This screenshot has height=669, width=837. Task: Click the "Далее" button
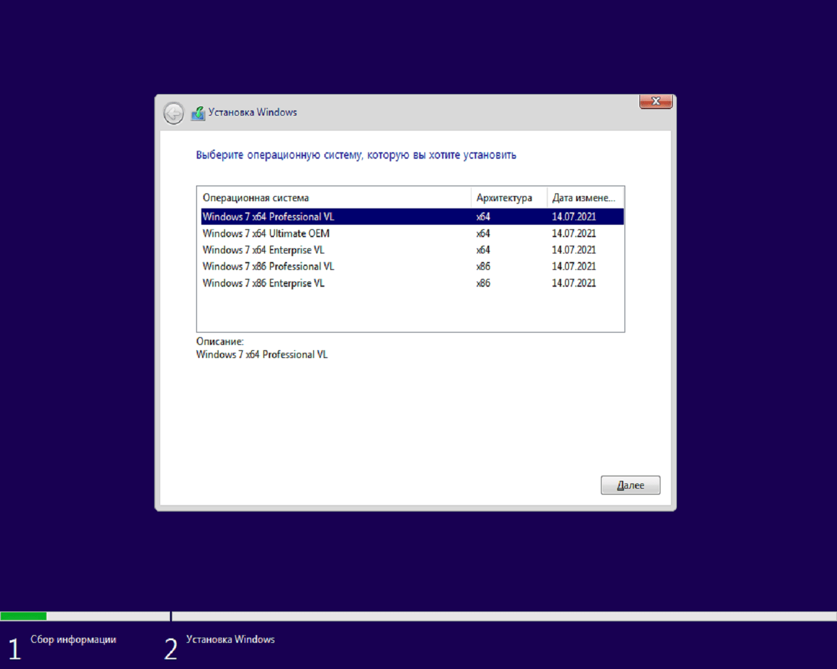[630, 485]
